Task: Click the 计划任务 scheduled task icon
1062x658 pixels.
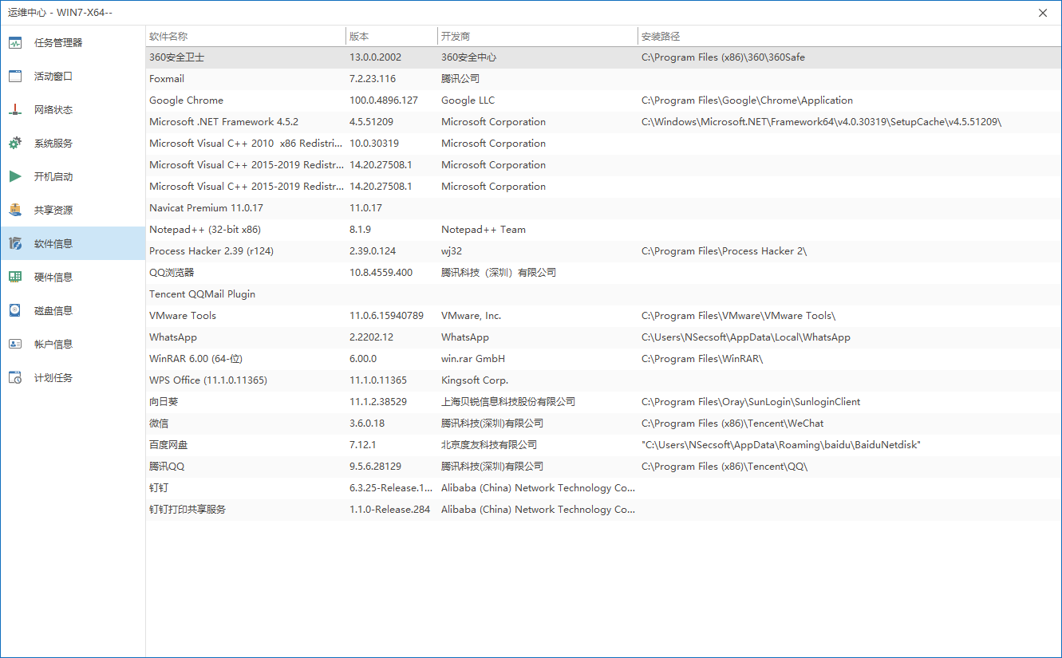Action: 15,378
